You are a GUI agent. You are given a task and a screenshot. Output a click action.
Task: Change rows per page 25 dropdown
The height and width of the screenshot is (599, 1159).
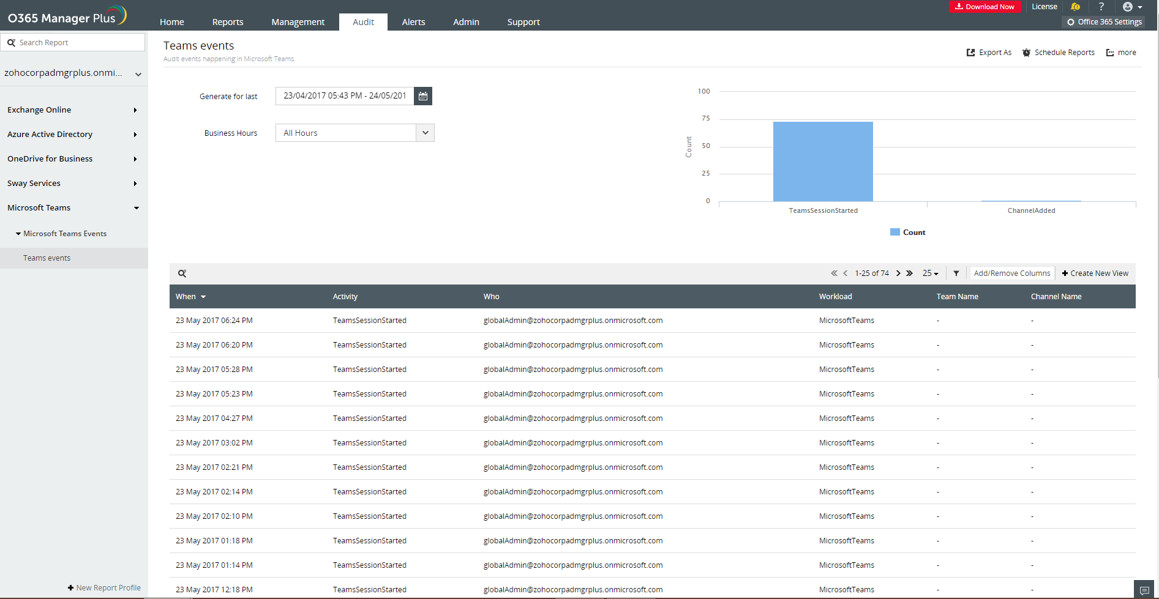pos(931,273)
